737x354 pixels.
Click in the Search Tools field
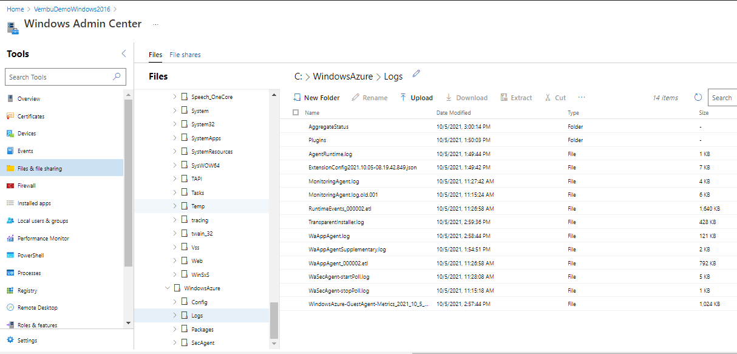click(x=66, y=77)
